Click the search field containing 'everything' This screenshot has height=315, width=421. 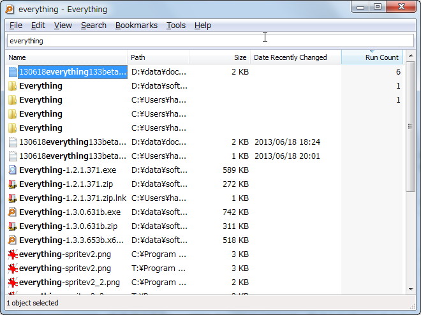pyautogui.click(x=210, y=41)
